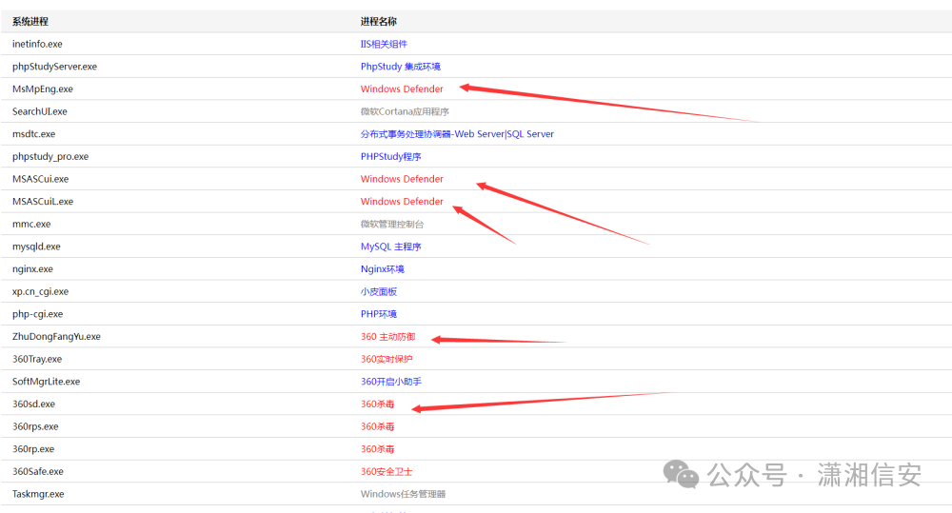Open the MySQL 主程序 entry
This screenshot has width=952, height=513.
391,247
